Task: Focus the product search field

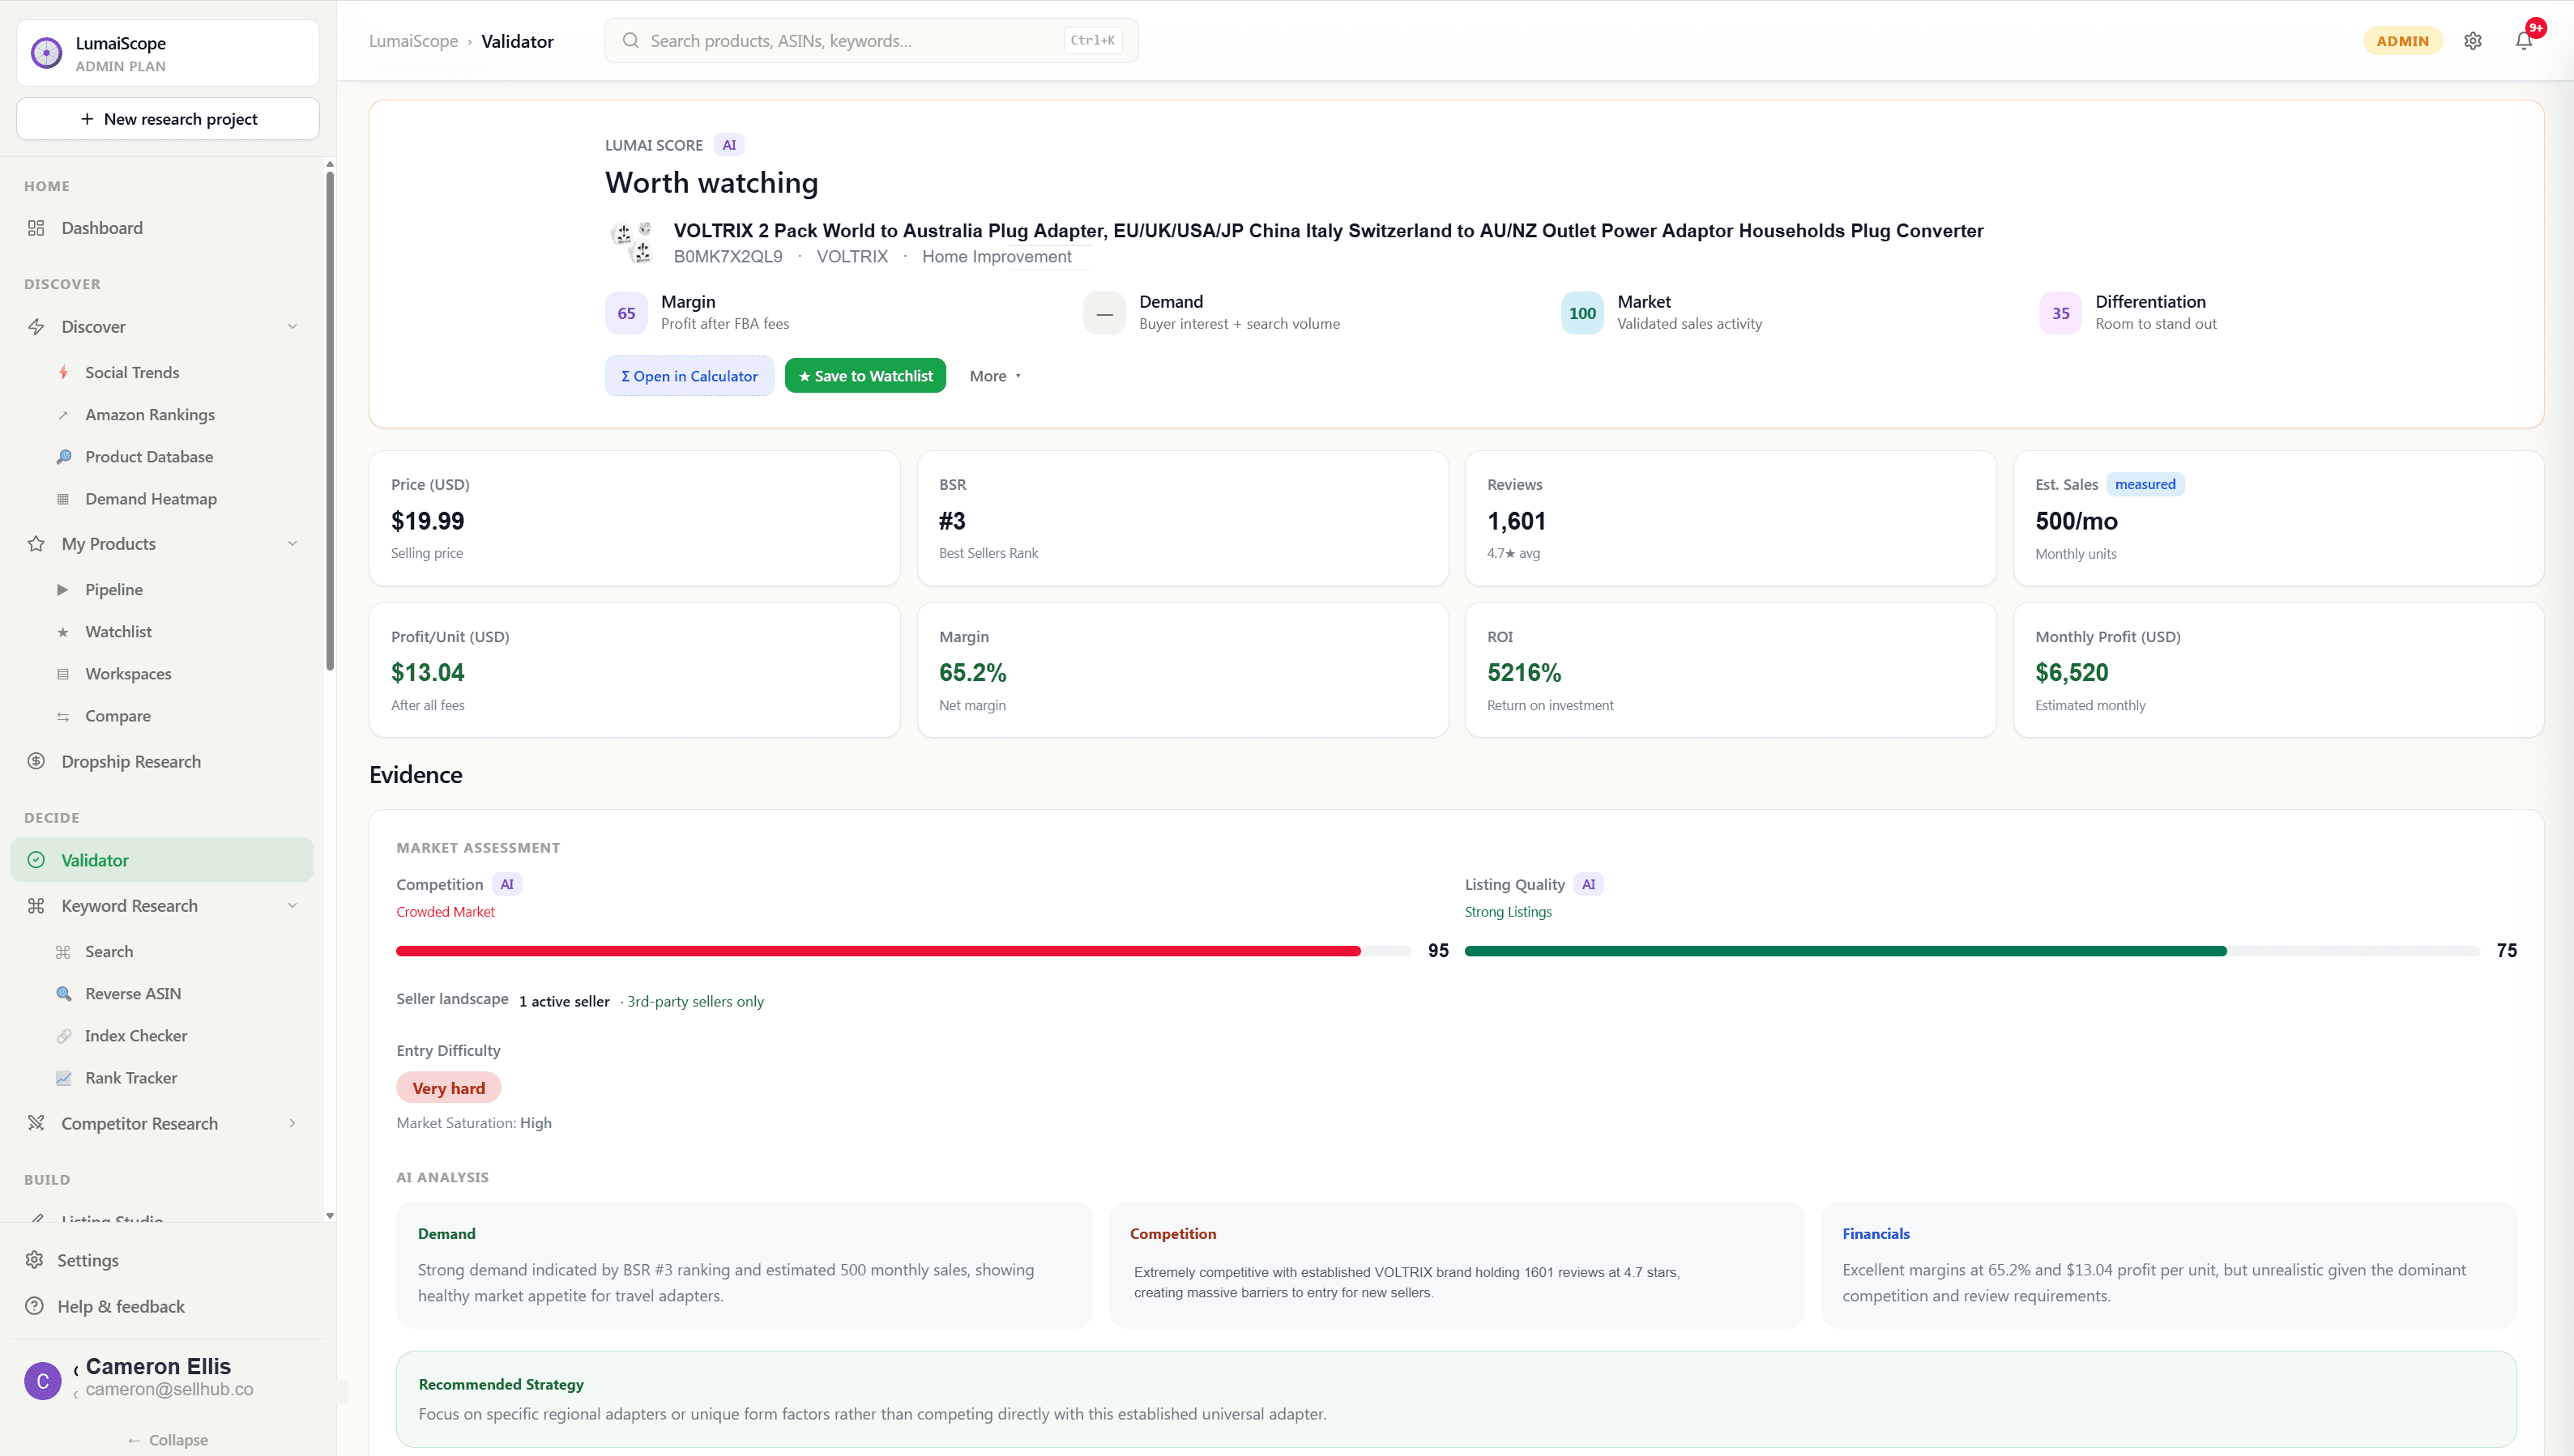Action: (871, 41)
